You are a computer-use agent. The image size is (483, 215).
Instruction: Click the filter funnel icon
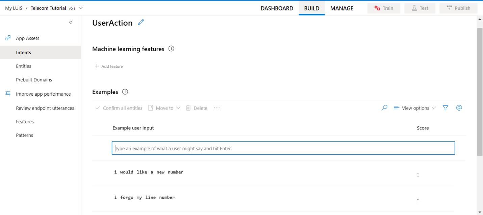(446, 108)
